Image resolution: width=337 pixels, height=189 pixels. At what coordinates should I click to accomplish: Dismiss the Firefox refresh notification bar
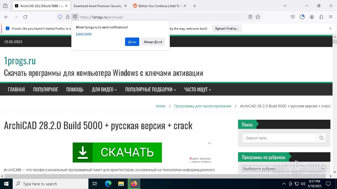[330, 28]
